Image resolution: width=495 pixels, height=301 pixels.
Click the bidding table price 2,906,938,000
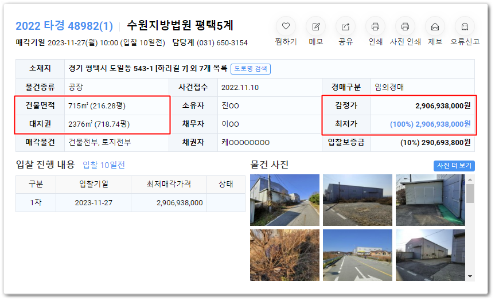[x=180, y=202]
